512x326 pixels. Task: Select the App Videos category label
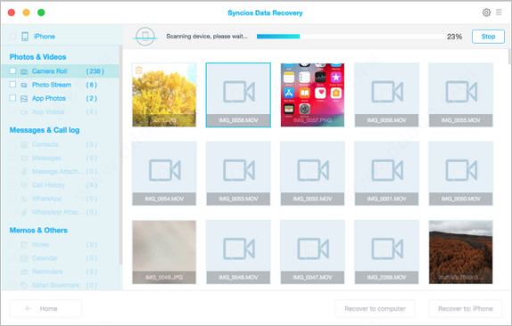48,112
